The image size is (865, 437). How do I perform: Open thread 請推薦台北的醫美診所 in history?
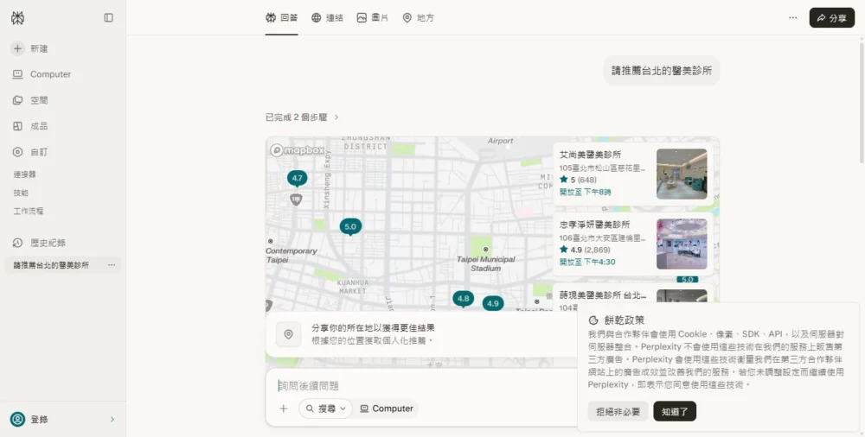51,265
